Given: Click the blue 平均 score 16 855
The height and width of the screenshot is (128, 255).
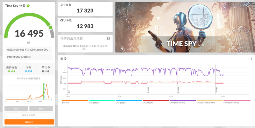Looking at the screenshot, I should 28,71.
